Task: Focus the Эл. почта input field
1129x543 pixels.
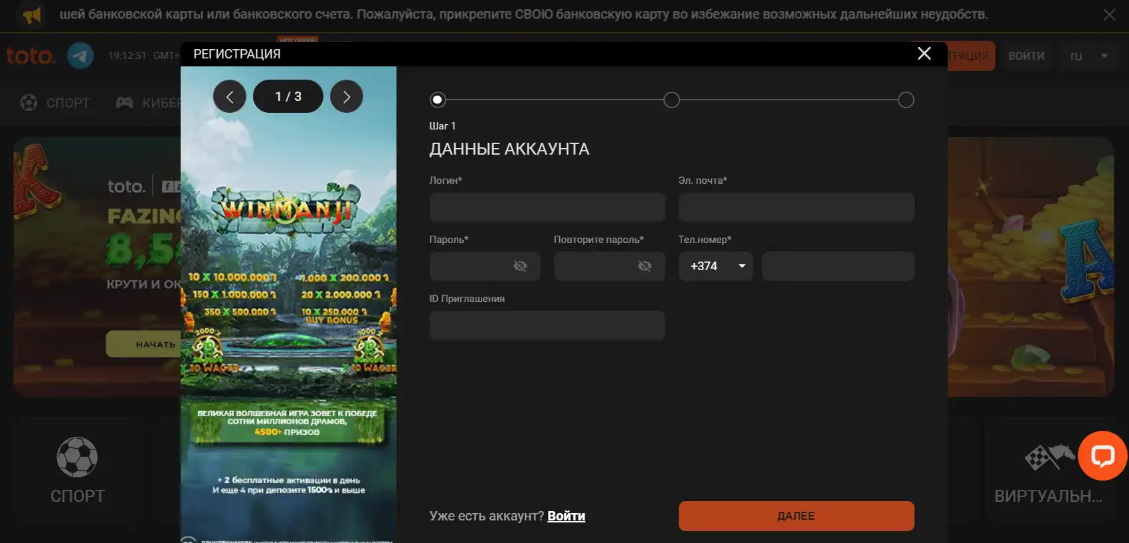Action: (x=796, y=207)
